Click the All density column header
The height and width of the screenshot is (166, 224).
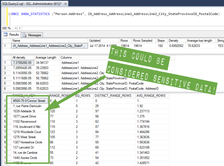pyautogui.click(x=23, y=57)
